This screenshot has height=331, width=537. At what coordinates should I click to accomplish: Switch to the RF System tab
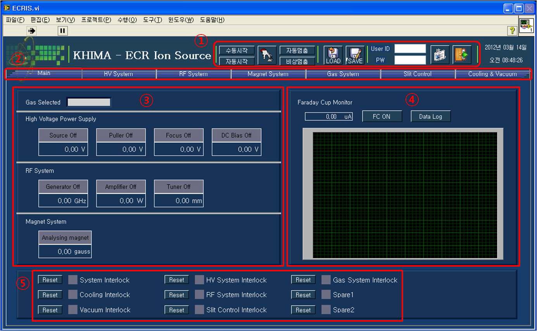[193, 74]
